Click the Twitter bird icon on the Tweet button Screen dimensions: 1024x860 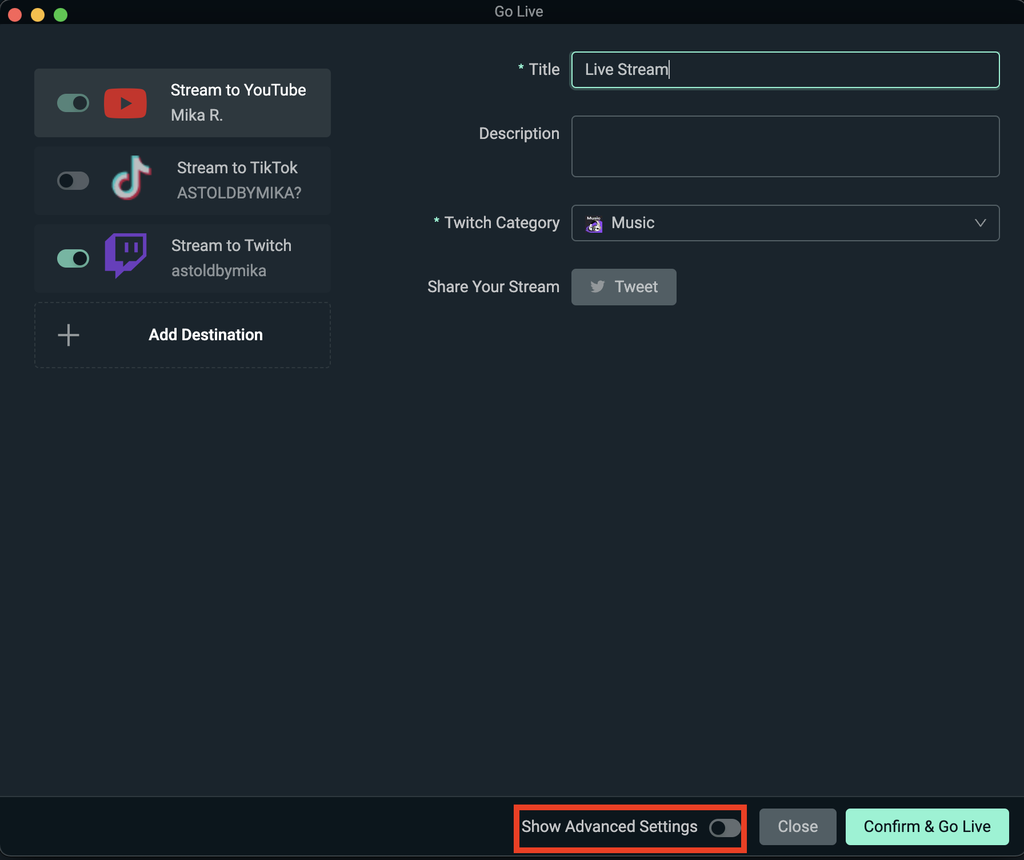coord(598,286)
